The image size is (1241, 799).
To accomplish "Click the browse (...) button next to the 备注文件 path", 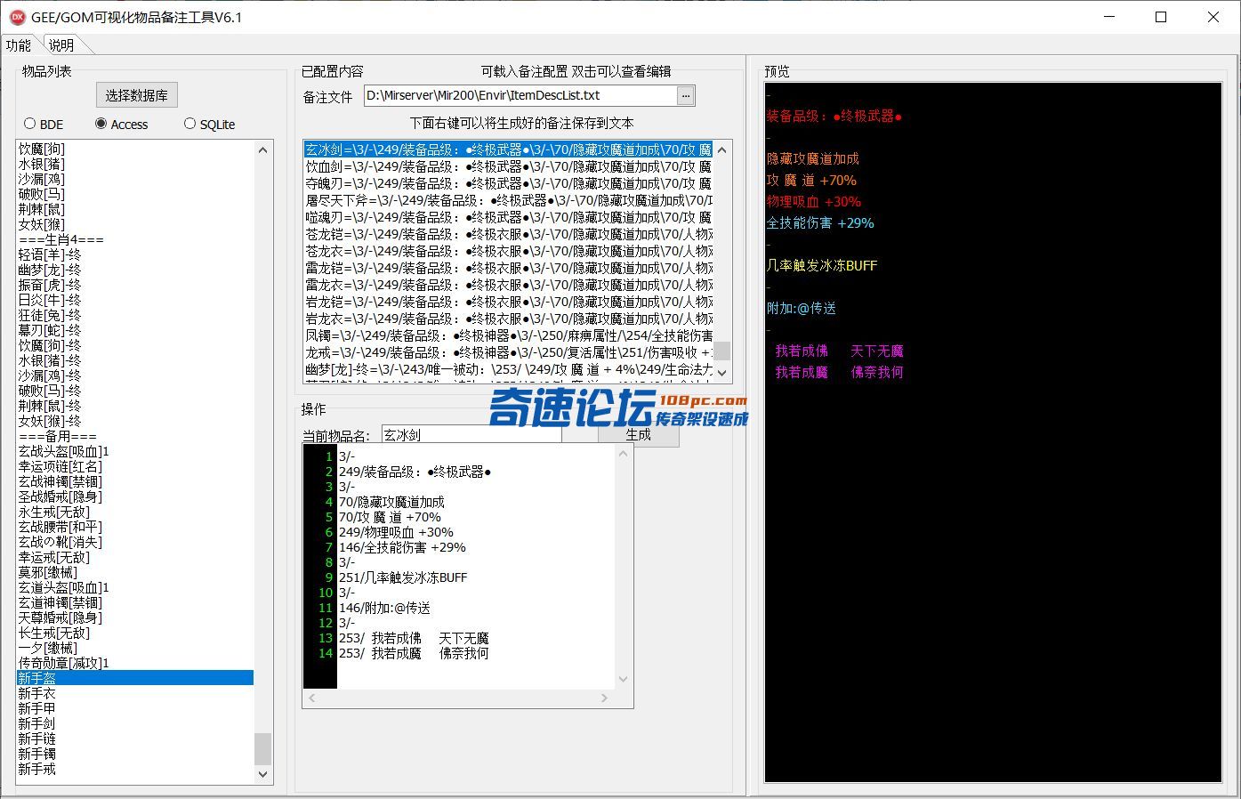I will coord(685,95).
